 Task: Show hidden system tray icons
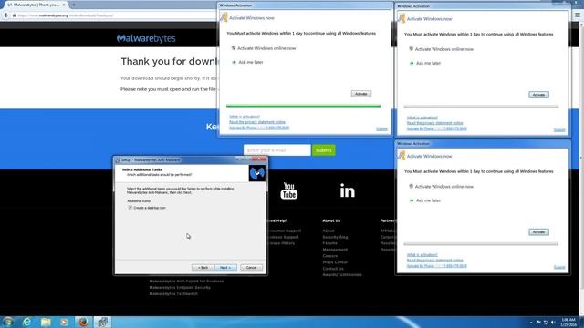[x=531, y=323]
